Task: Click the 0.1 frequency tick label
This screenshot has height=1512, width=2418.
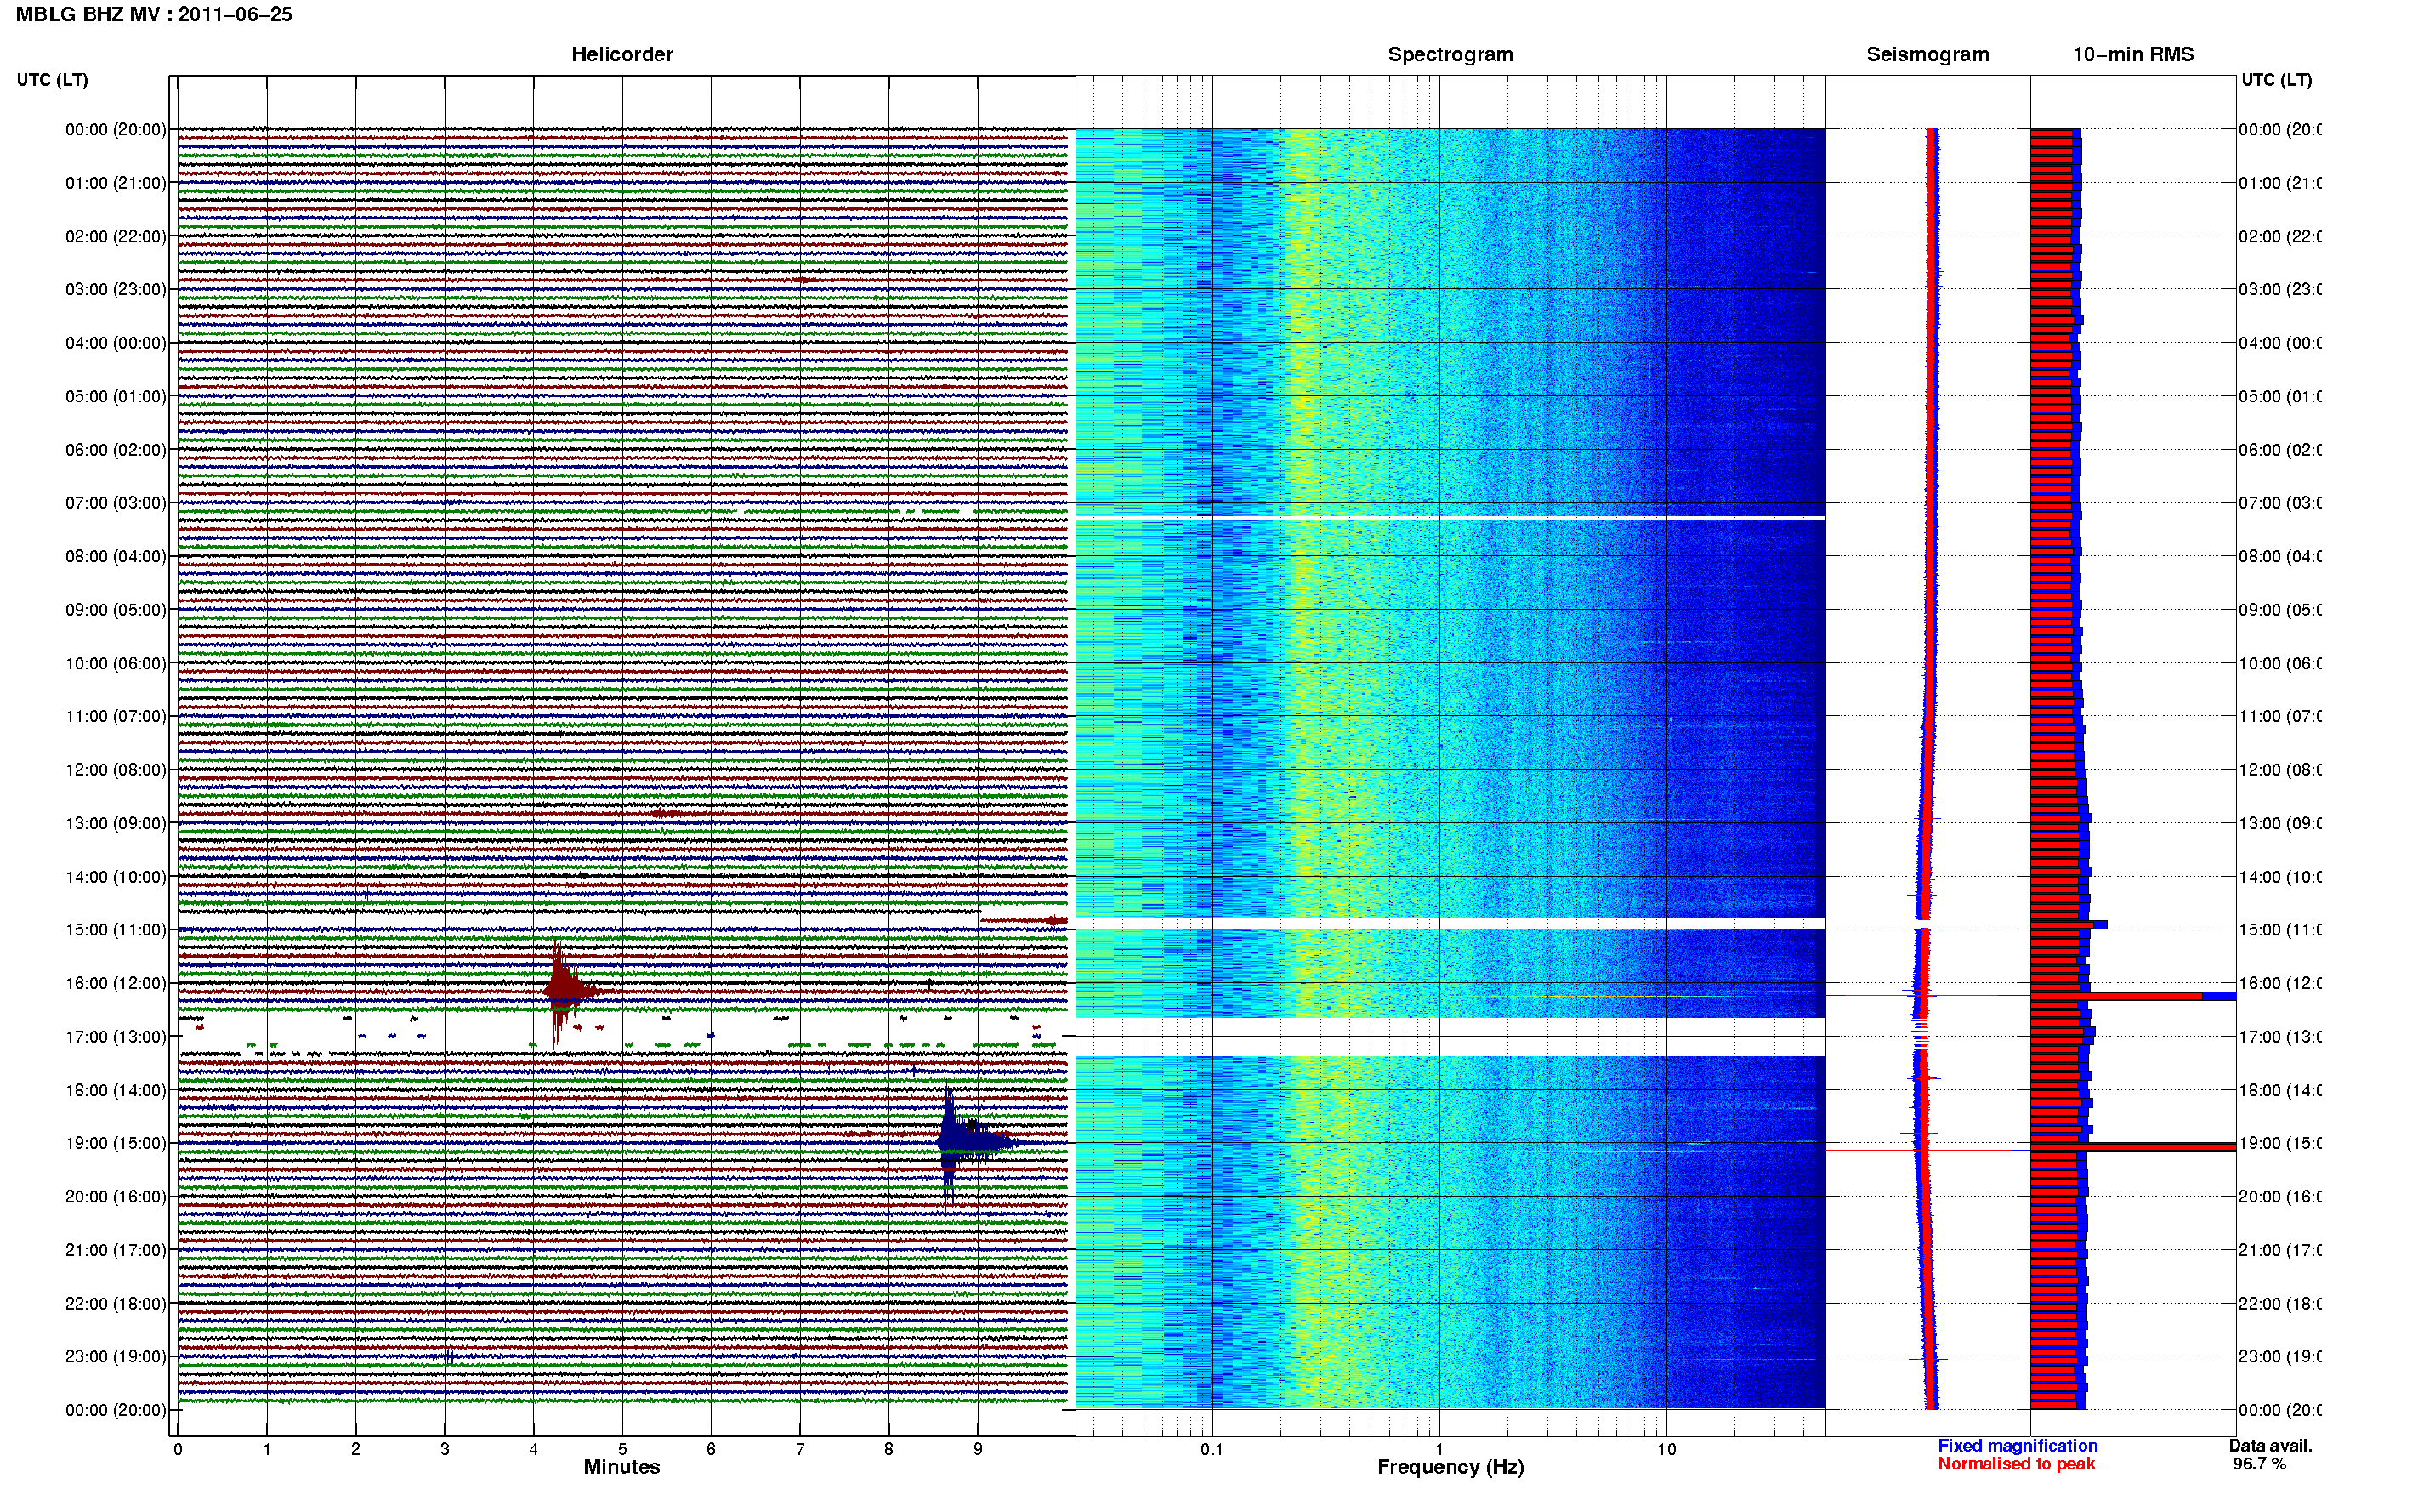Action: click(x=1212, y=1449)
